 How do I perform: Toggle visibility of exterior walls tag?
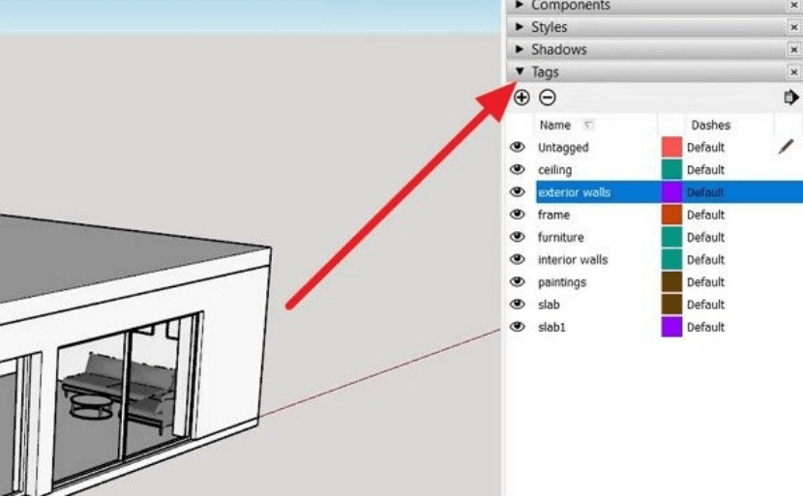coord(518,192)
